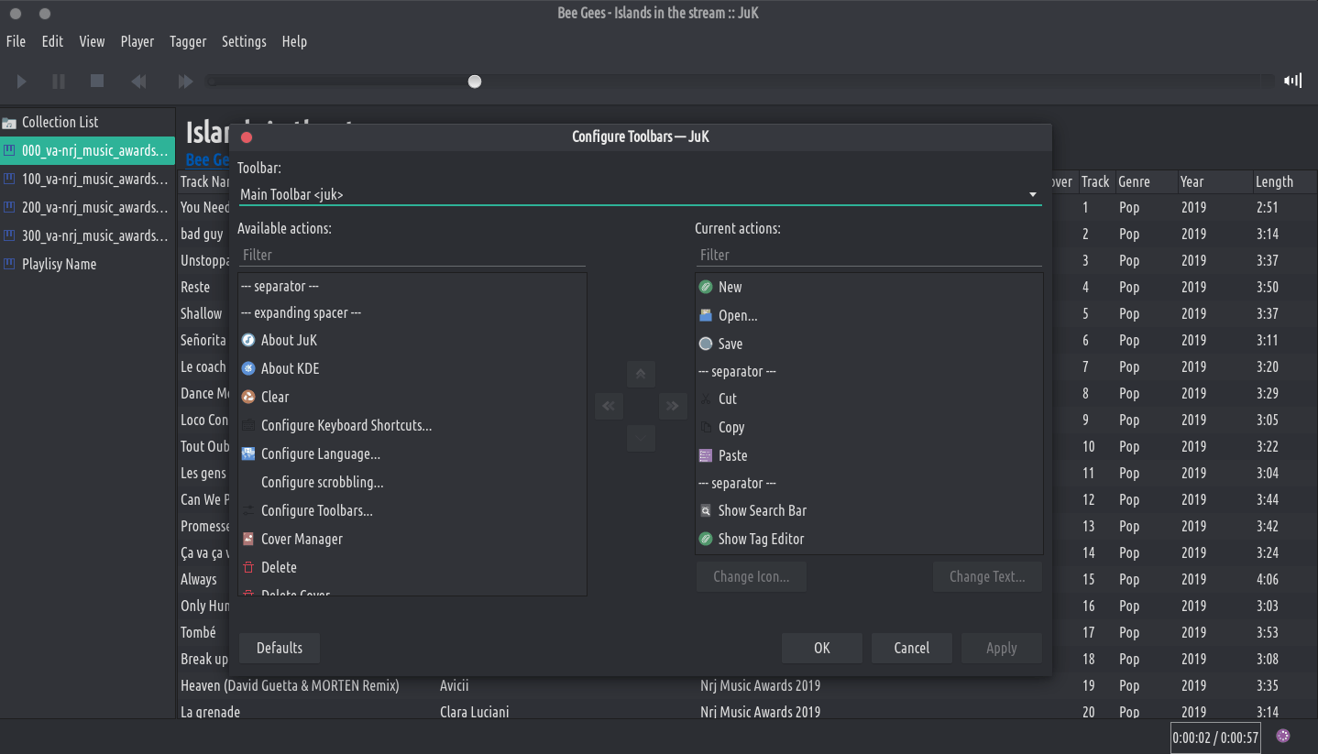Select Configure Language action
The image size is (1318, 754).
412,453
